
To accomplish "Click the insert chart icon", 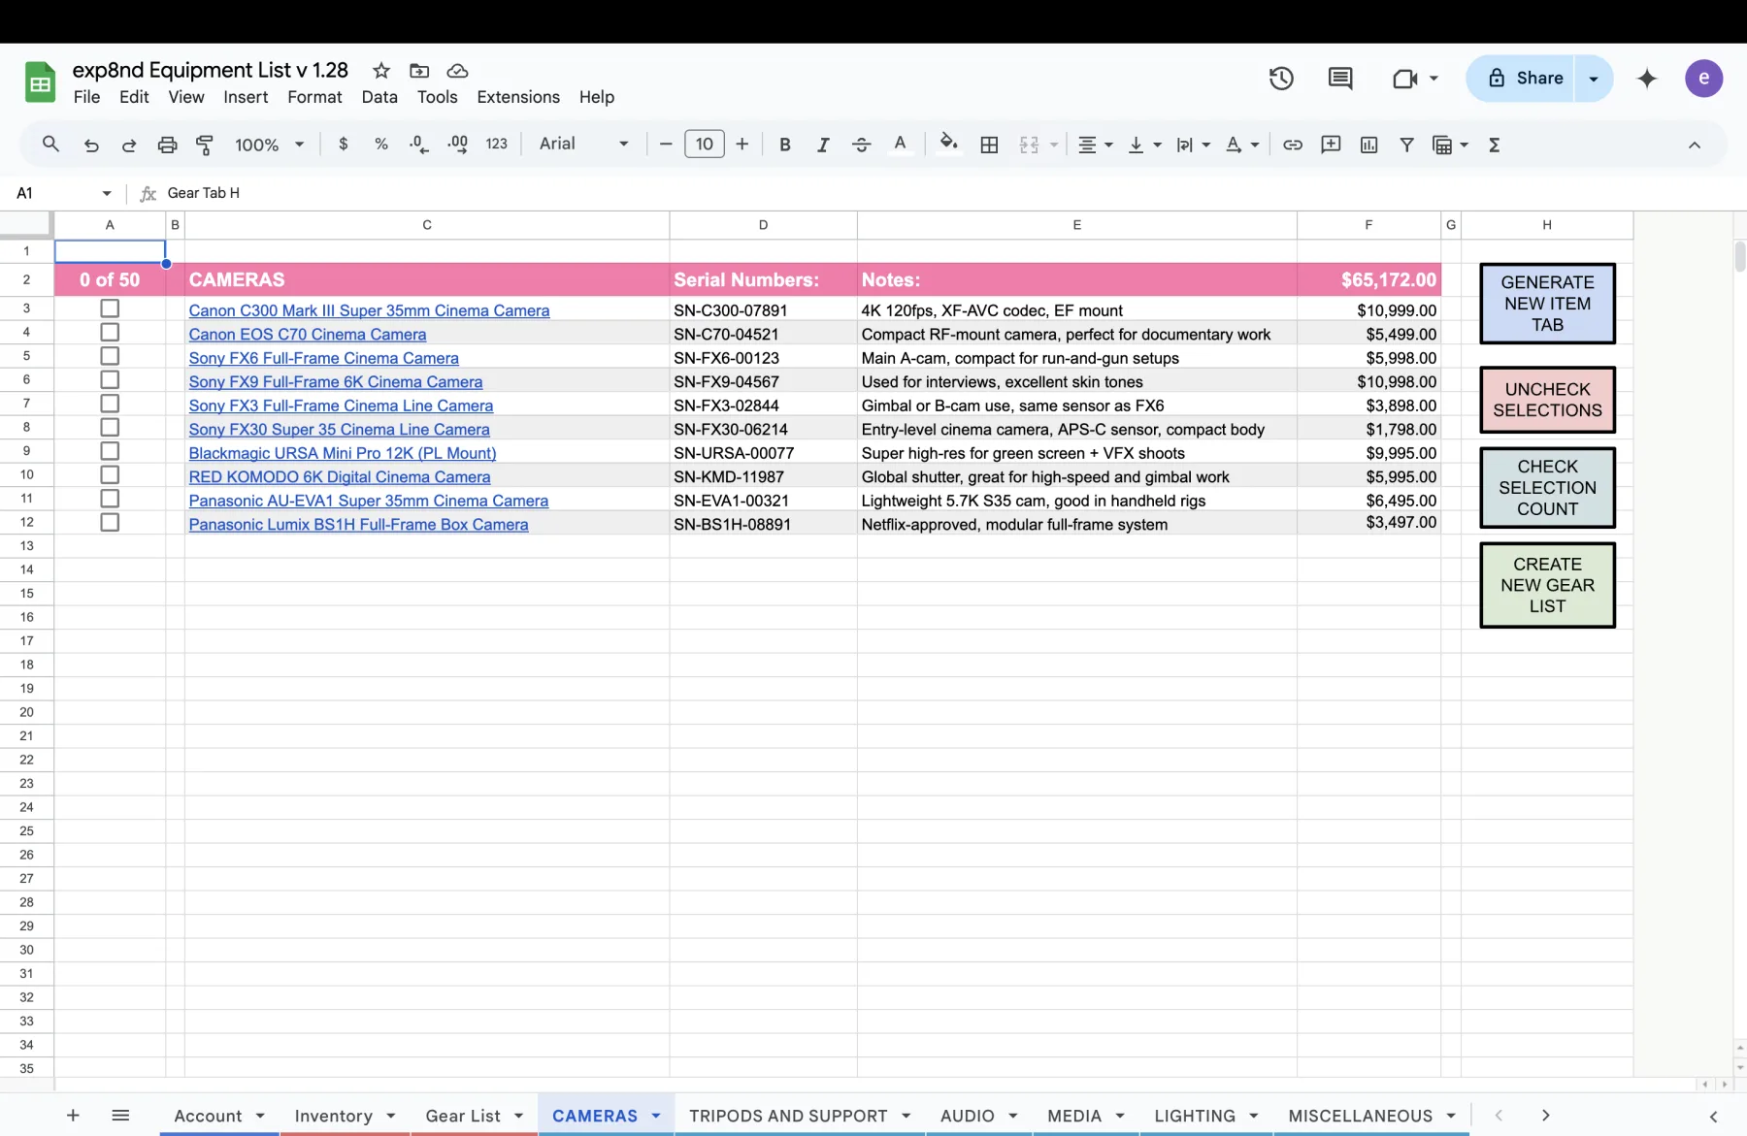I will click(x=1368, y=145).
